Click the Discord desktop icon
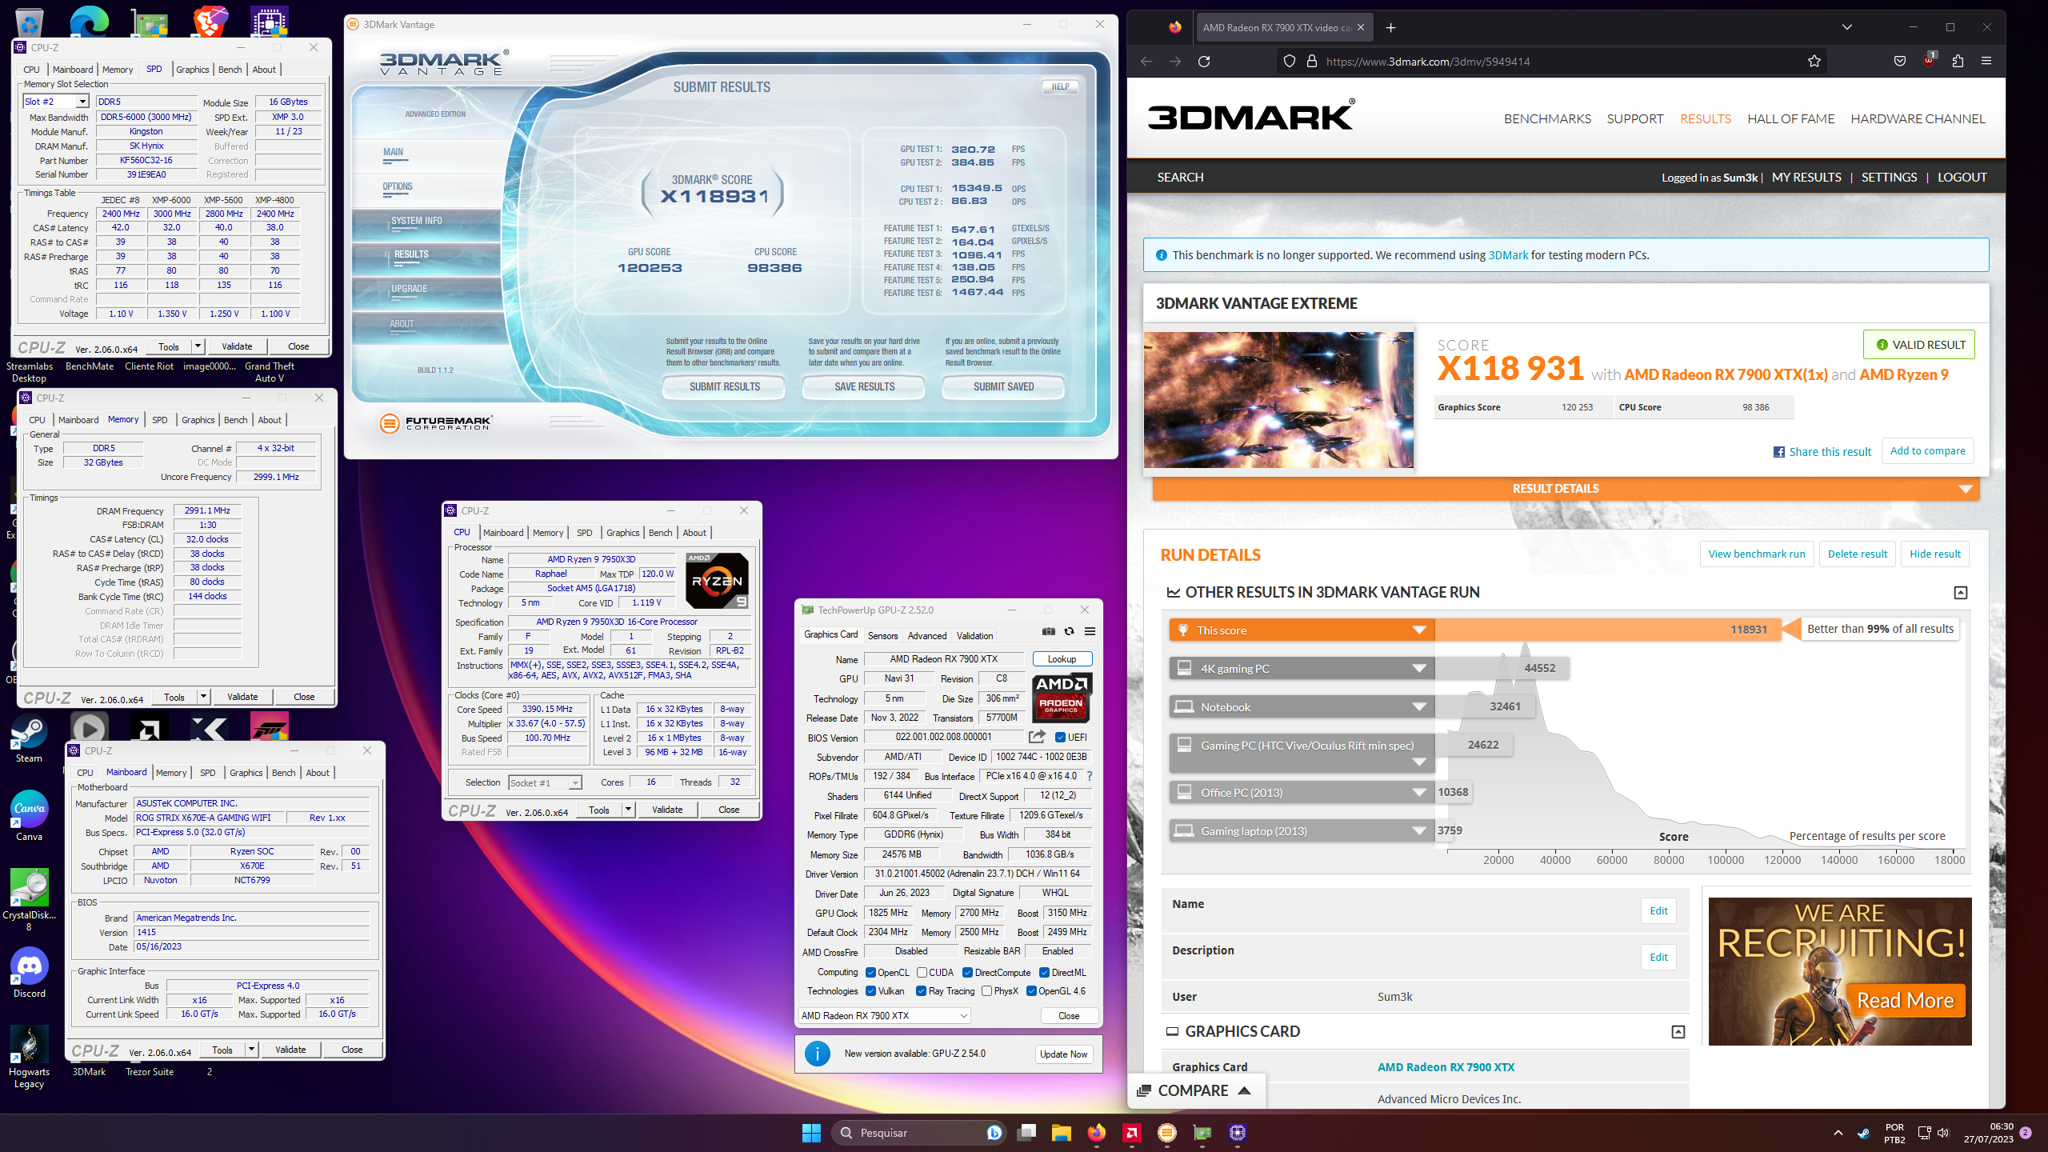The width and height of the screenshot is (2048, 1152). point(29,973)
